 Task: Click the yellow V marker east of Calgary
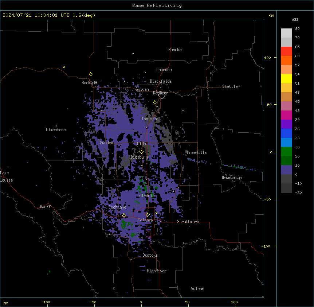[156, 213]
